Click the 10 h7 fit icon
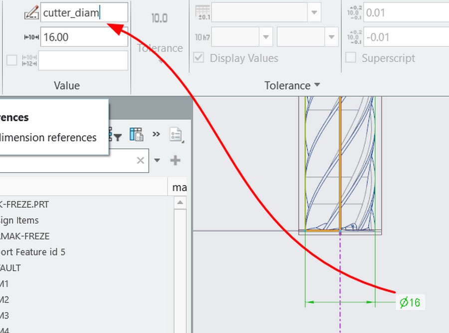The width and height of the screenshot is (449, 333). point(203,37)
